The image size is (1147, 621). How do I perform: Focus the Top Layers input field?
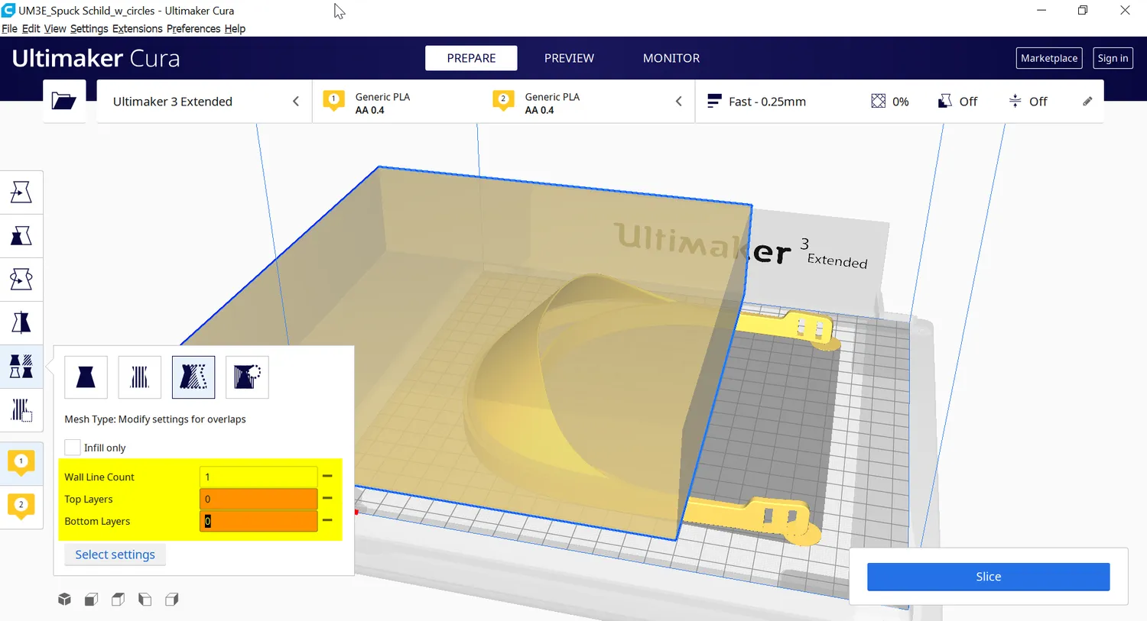[x=258, y=499]
